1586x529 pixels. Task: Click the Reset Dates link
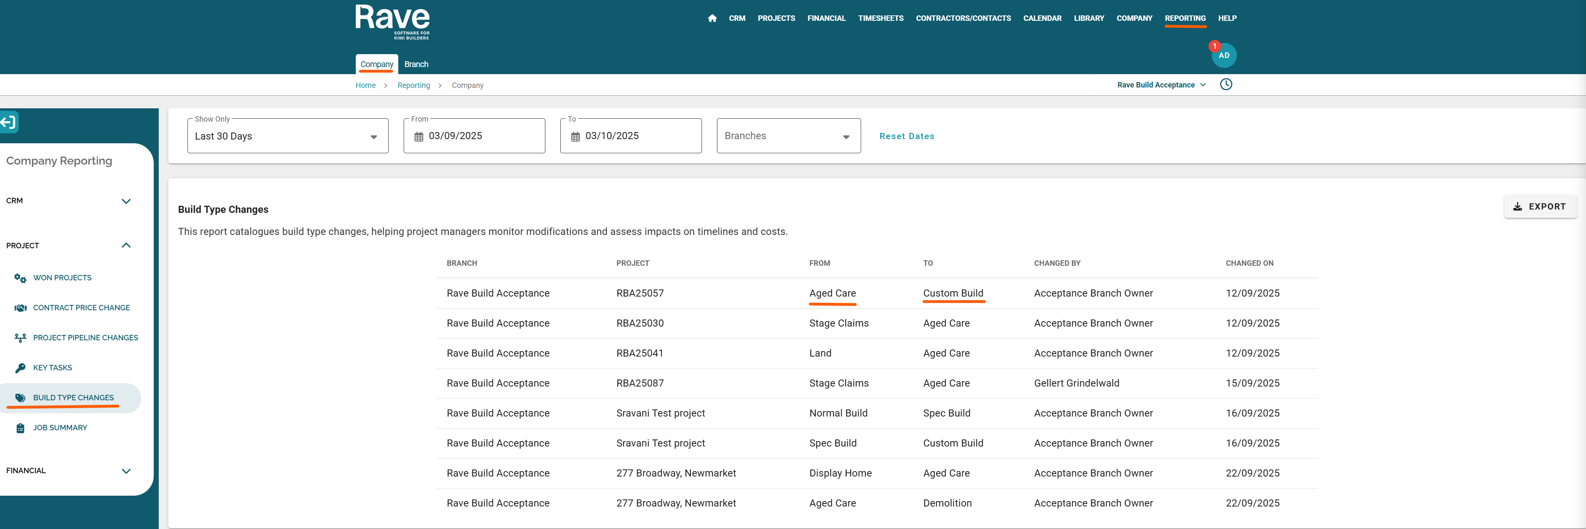(906, 136)
